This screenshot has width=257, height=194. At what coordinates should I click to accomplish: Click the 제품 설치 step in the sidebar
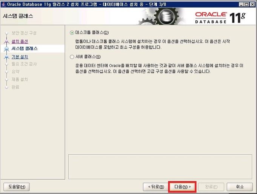(x=20, y=79)
